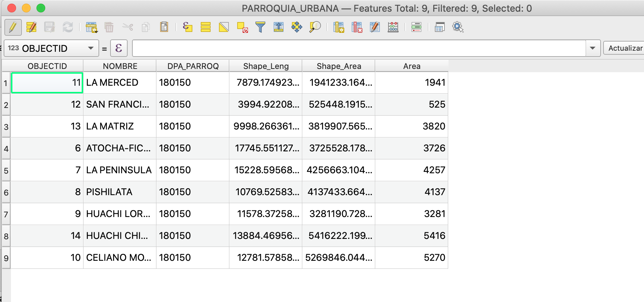
Task: Select all features icon
Action: [x=206, y=27]
